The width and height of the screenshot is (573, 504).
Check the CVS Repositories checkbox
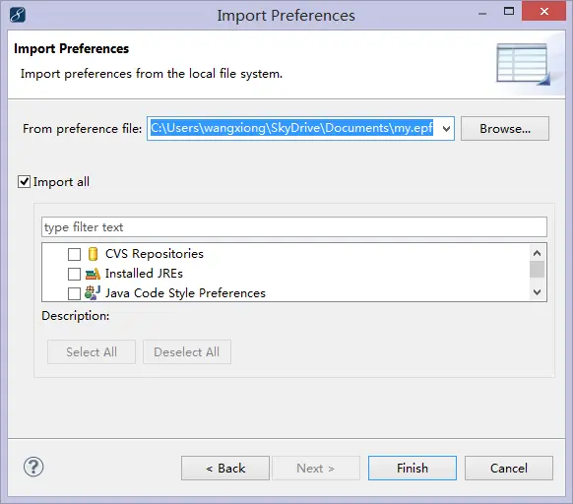[x=74, y=254]
